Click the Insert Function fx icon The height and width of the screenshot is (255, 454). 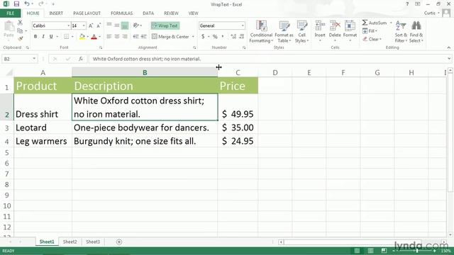[x=81, y=59]
